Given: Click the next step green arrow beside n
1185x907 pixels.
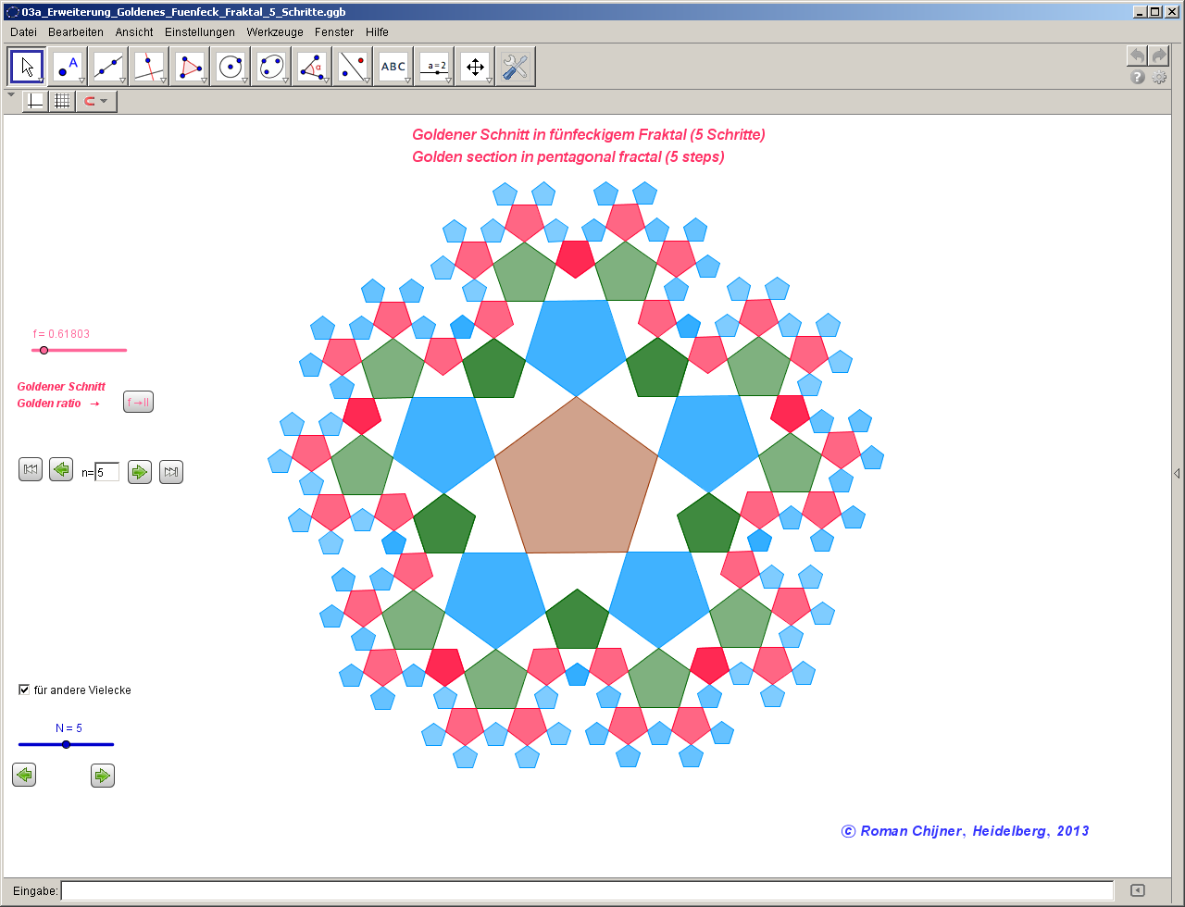Looking at the screenshot, I should pos(139,471).
